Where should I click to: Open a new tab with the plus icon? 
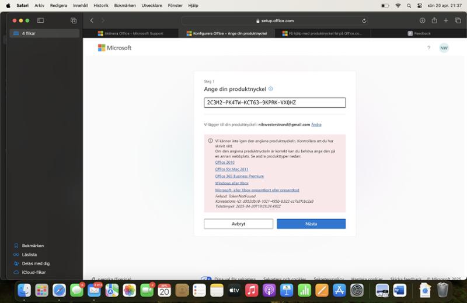point(446,20)
